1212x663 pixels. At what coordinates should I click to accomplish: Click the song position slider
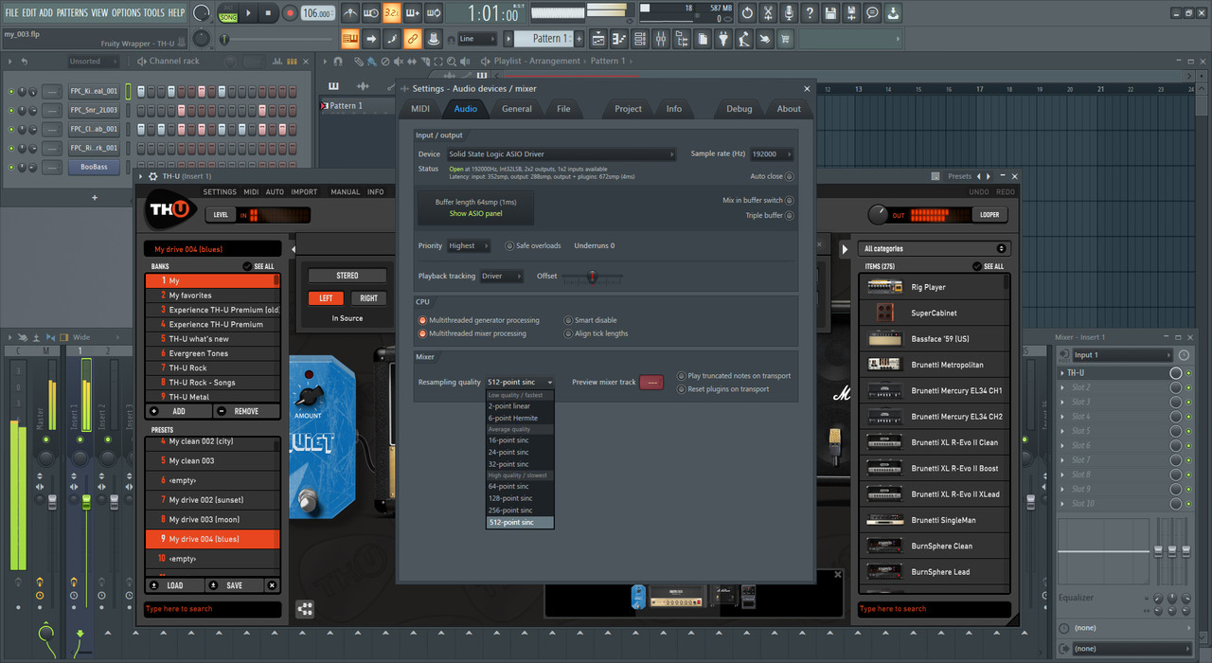[x=275, y=39]
